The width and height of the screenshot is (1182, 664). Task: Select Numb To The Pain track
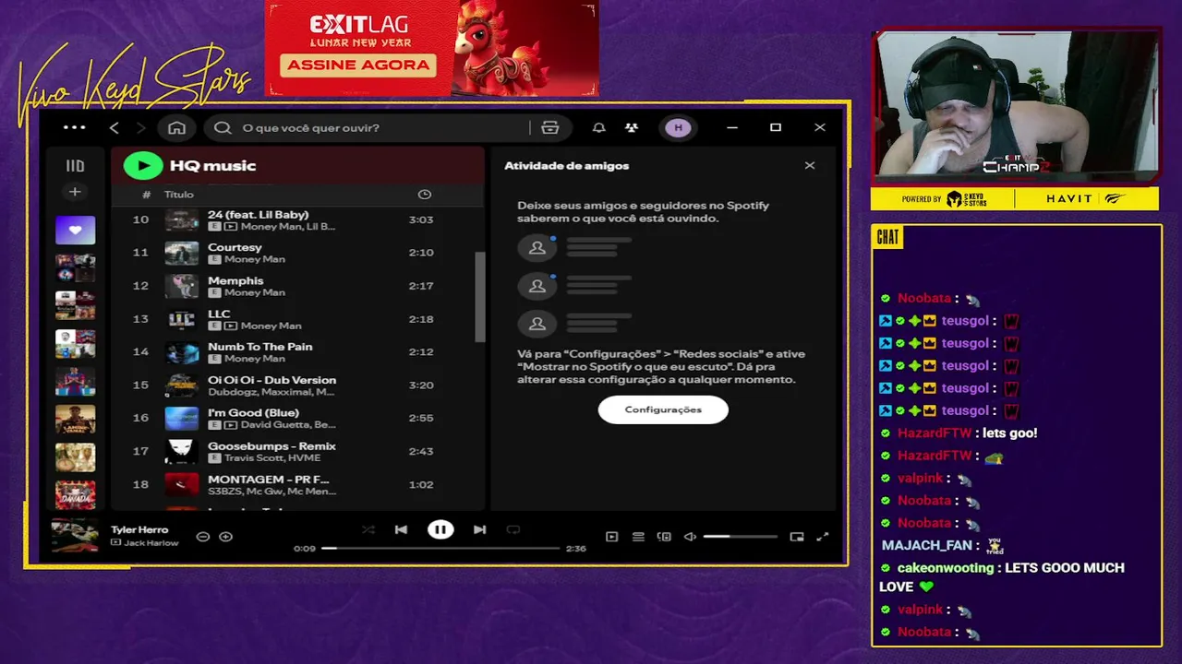pyautogui.click(x=297, y=351)
